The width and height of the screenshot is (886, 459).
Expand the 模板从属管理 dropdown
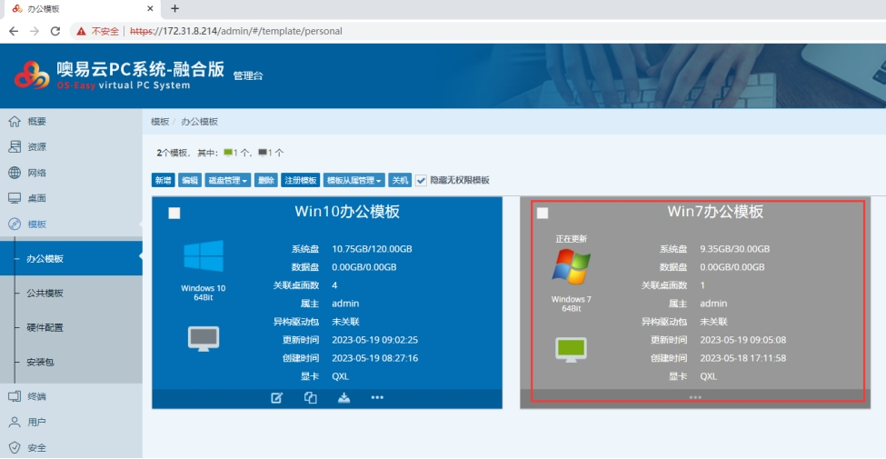pyautogui.click(x=354, y=180)
